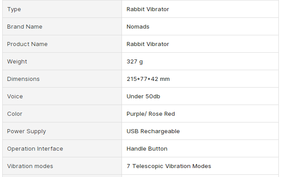Select the Rabbit Vibrator product name value

pos(148,44)
